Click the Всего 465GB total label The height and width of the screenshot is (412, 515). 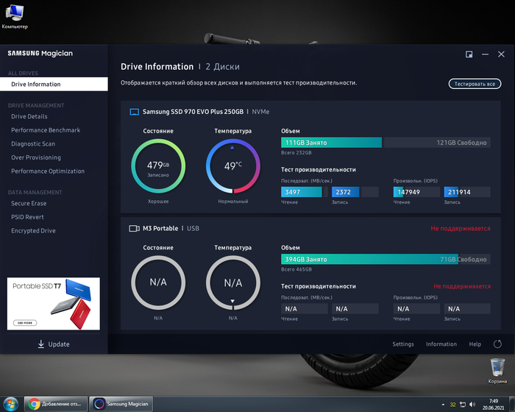296,269
